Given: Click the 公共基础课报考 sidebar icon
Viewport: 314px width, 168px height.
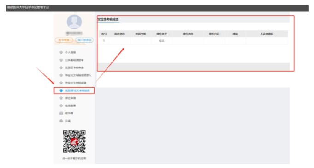Looking at the screenshot, I should tap(61, 60).
